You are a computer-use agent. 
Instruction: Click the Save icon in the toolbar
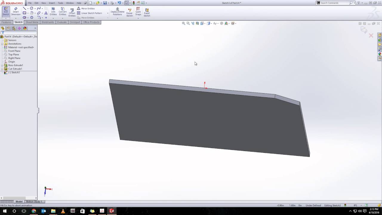tap(105, 3)
